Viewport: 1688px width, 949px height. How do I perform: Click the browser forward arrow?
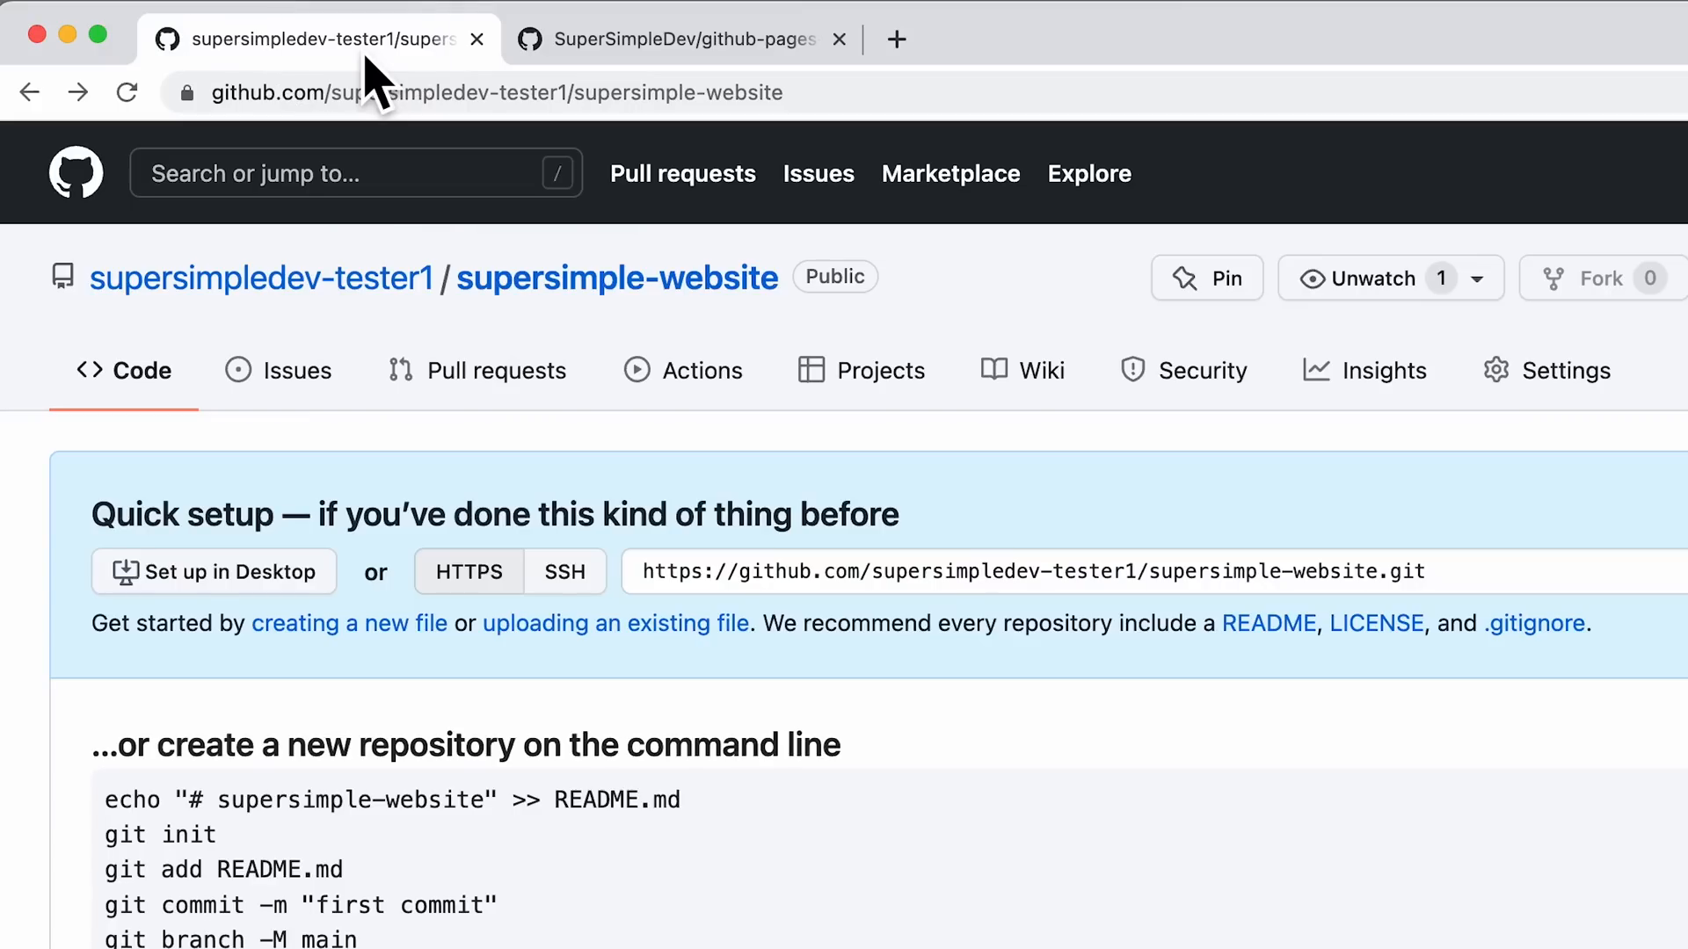pyautogui.click(x=78, y=92)
